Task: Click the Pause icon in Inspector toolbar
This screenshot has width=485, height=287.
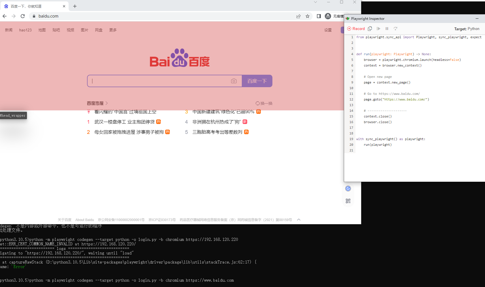Action: (387, 29)
